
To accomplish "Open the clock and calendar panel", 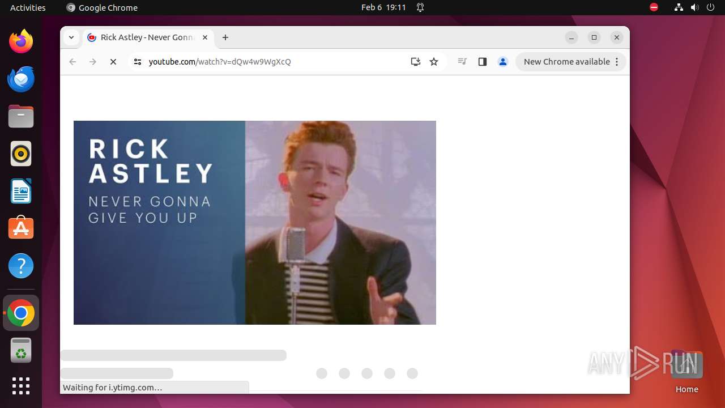I will click(x=383, y=7).
